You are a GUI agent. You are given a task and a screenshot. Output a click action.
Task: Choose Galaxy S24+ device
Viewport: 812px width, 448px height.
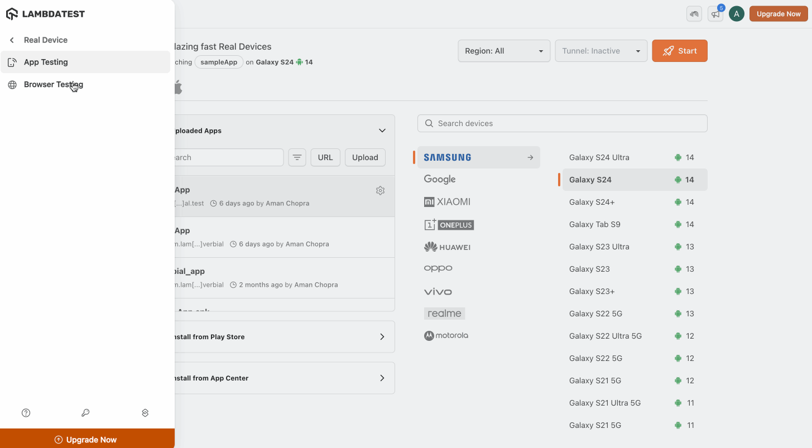(635, 202)
